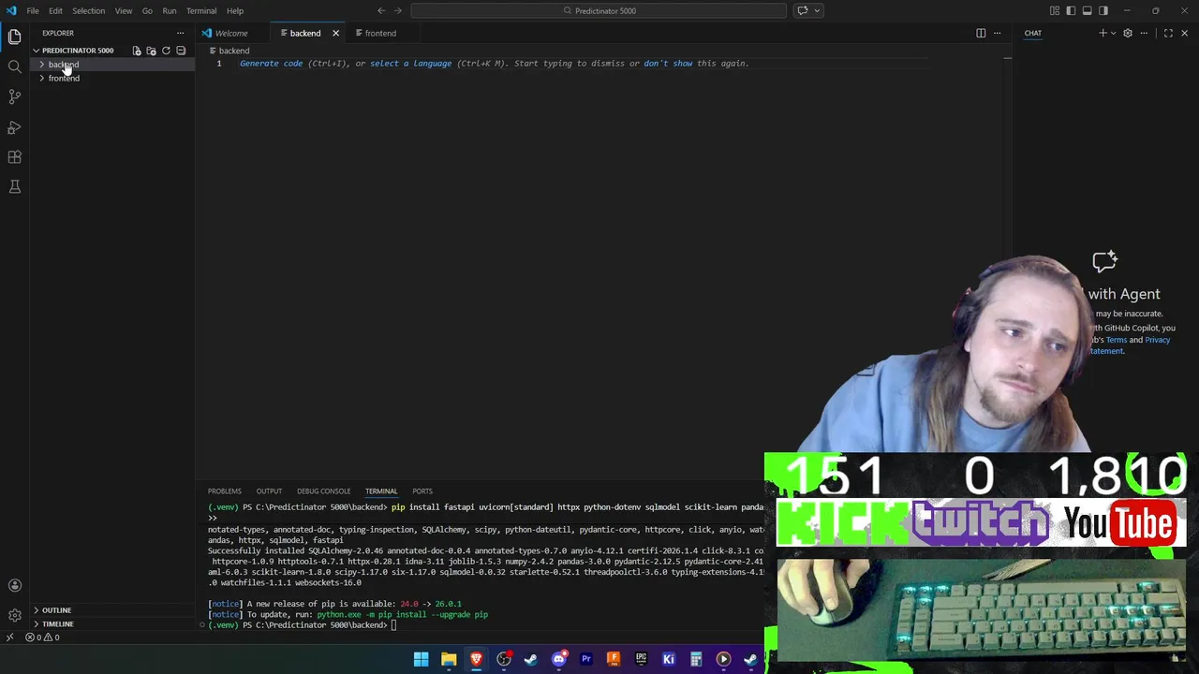Open File Explorer from taskbar

pyautogui.click(x=449, y=659)
